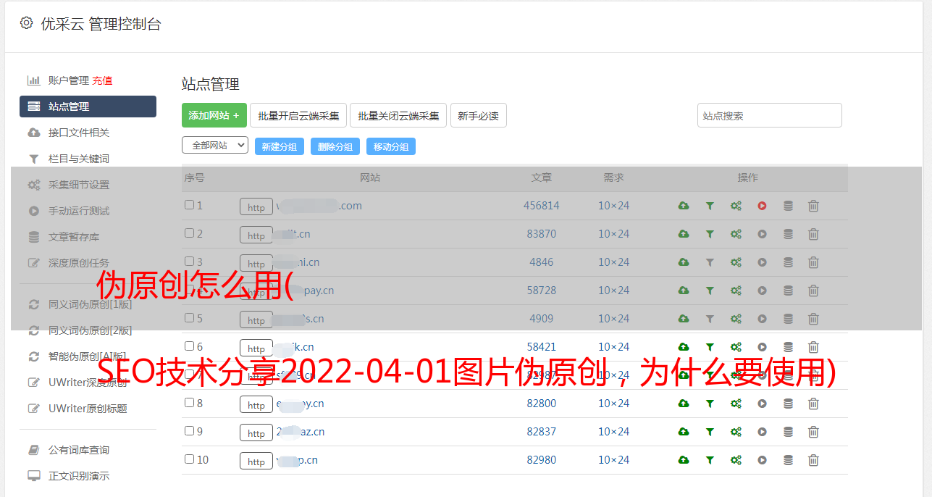The width and height of the screenshot is (932, 497).
Task: Click the filter icon in row 10
Action: coord(710,460)
